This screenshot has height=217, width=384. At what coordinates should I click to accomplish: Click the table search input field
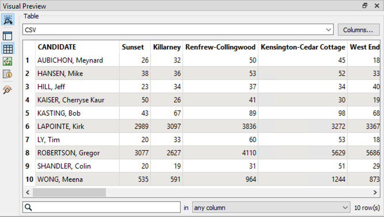pos(102,207)
